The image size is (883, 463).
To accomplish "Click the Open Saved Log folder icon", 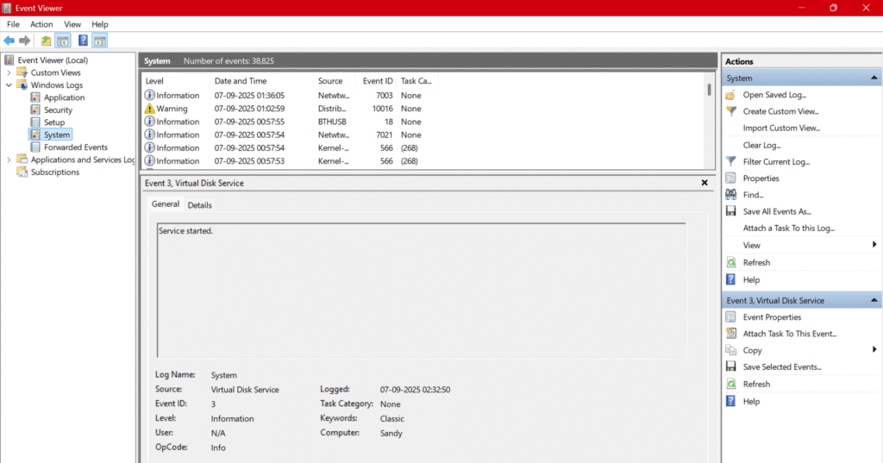I will (731, 95).
